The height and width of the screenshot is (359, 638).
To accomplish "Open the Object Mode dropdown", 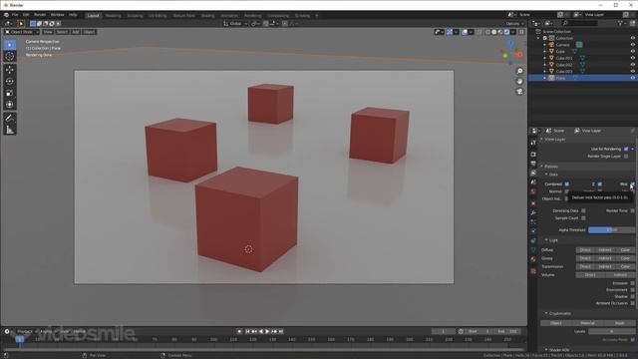I will click(22, 32).
